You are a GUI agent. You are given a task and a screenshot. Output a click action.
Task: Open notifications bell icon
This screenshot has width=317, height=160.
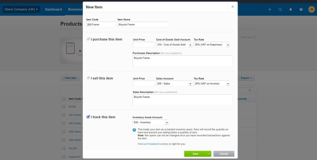pyautogui.click(x=290, y=10)
